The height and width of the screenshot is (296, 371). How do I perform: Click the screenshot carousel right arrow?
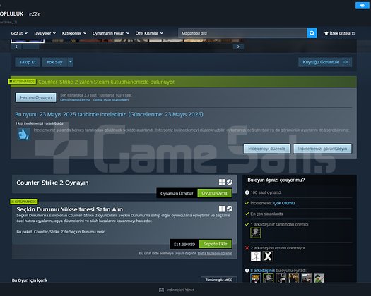[x=238, y=47]
